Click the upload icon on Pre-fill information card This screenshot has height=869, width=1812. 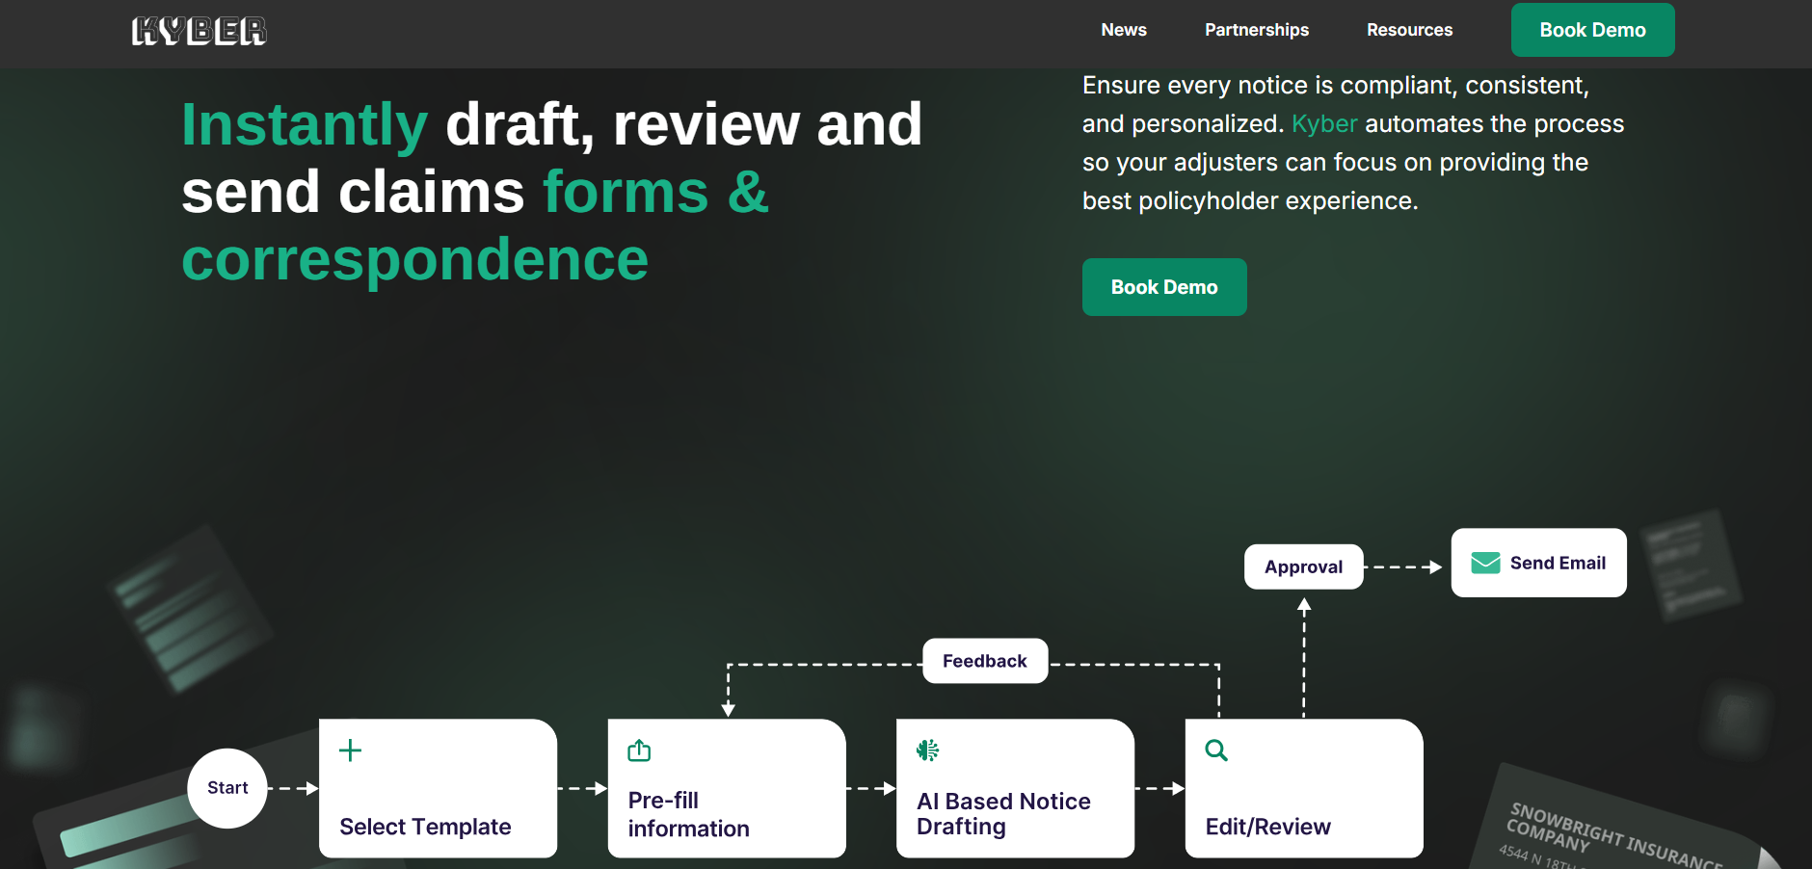[639, 750]
